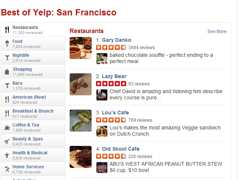Image resolution: width=239 pixels, height=180 pixels.
Task: Click the ice cream cone Food icon
Action: [x=7, y=44]
